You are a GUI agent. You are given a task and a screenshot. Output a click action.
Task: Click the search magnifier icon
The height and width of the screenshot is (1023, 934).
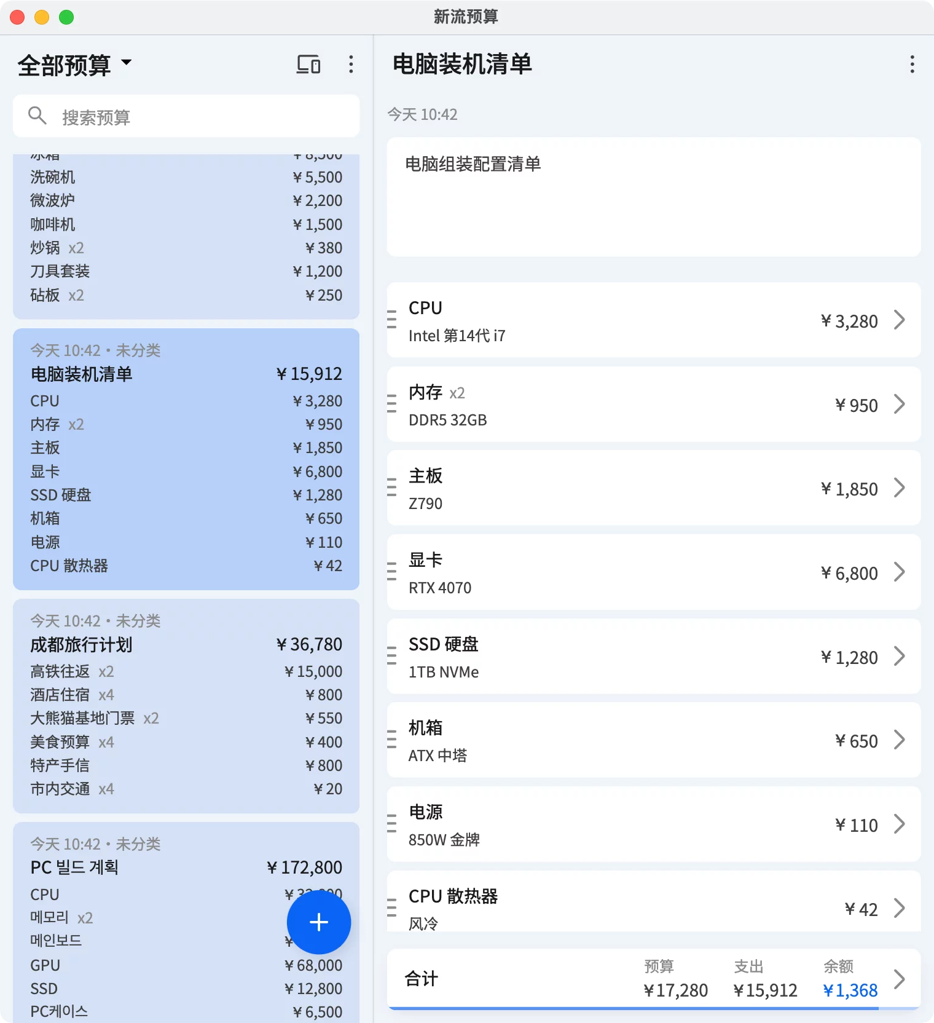[37, 115]
